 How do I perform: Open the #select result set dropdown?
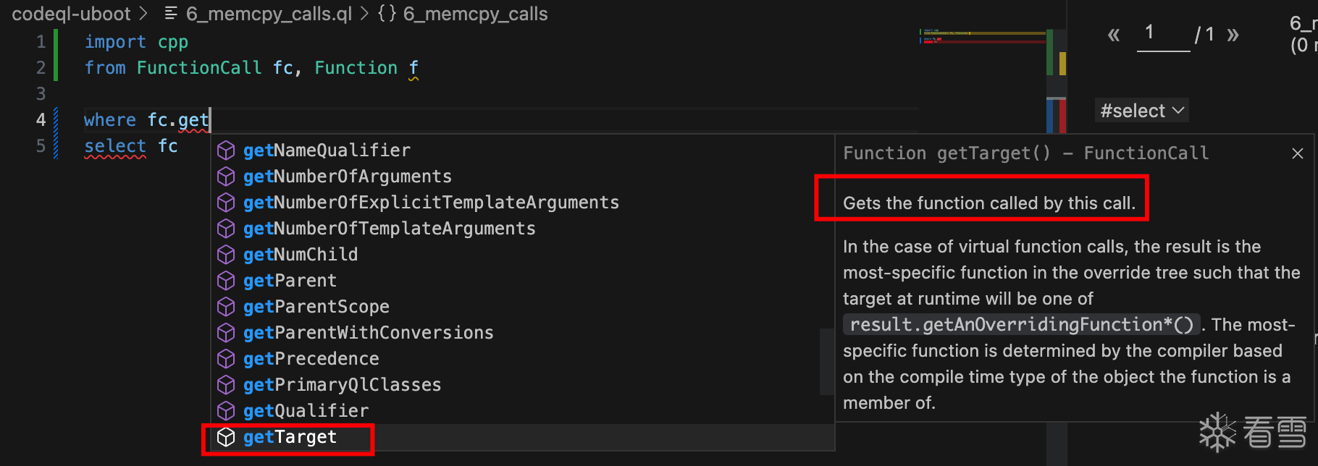(x=1141, y=111)
